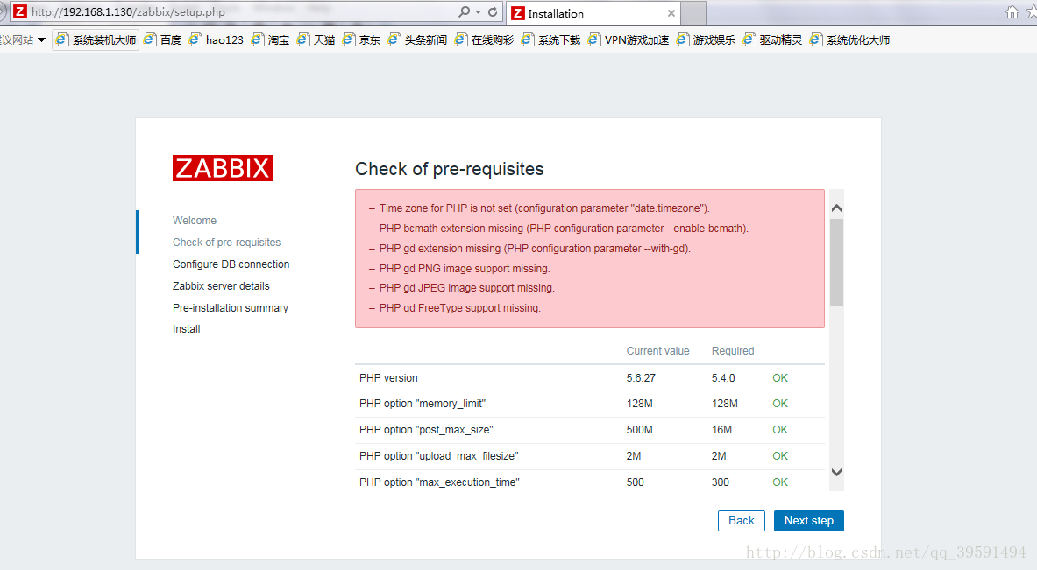Open the hao123 favorites bookmark
The width and height of the screenshot is (1037, 570).
[x=217, y=39]
